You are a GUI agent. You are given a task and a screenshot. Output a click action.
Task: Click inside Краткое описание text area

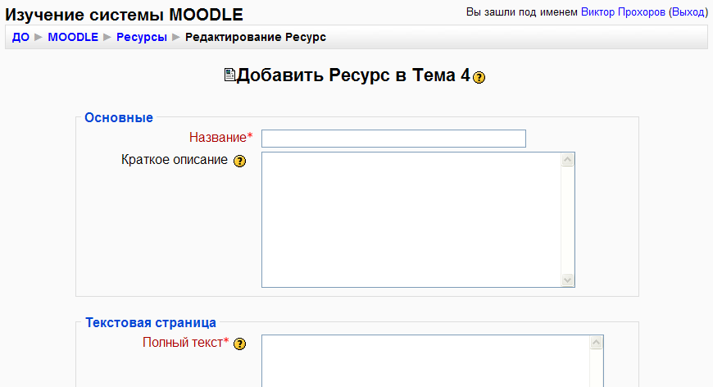[x=411, y=220]
